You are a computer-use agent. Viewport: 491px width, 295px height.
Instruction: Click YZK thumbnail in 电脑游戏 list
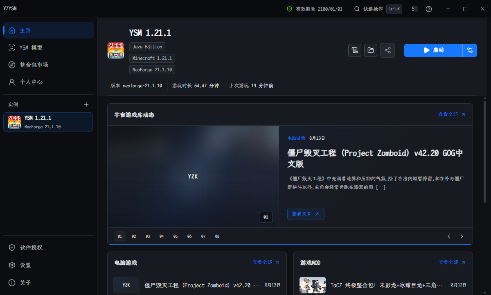point(126,285)
